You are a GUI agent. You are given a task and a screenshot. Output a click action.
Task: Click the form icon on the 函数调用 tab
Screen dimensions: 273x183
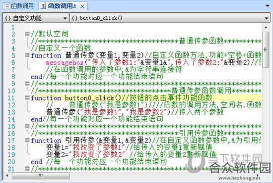(6, 6)
